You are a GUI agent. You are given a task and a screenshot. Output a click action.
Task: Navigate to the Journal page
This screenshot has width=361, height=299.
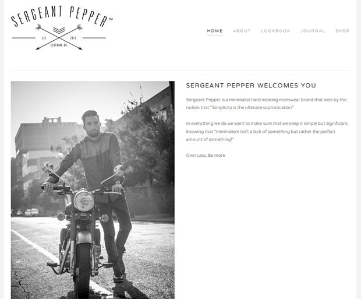[313, 31]
